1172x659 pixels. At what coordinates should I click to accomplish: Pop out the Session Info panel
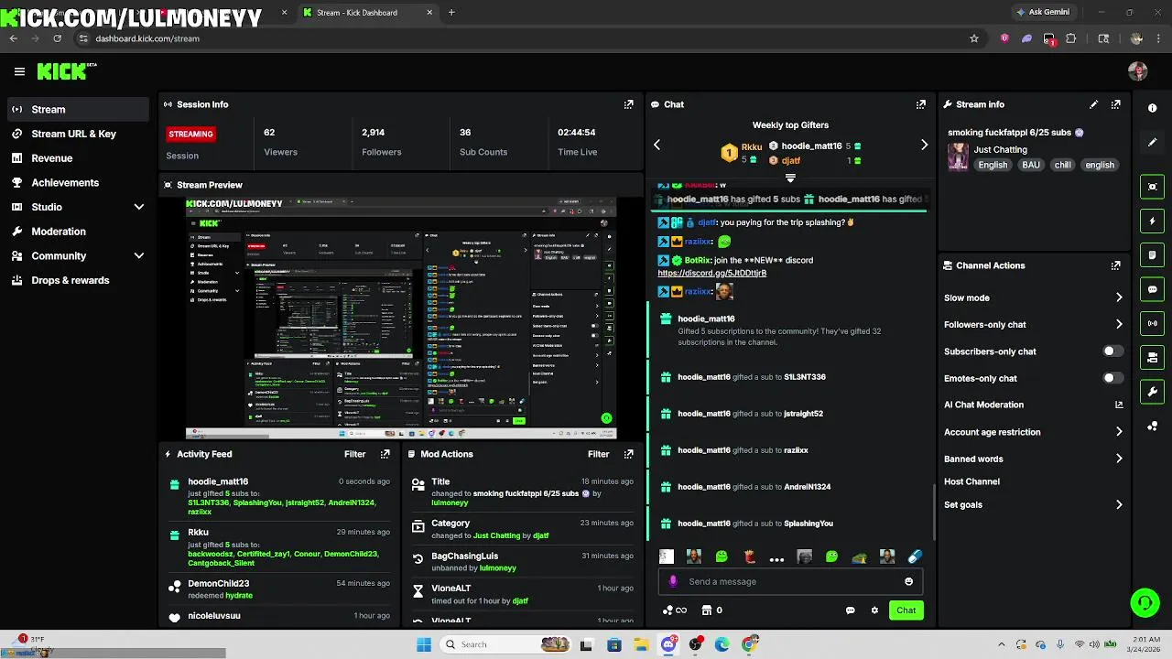coord(628,104)
